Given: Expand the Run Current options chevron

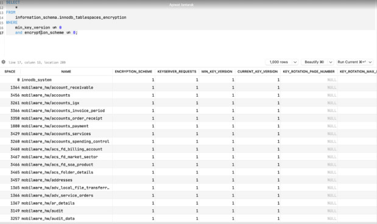Looking at the screenshot, I should pyautogui.click(x=370, y=62).
